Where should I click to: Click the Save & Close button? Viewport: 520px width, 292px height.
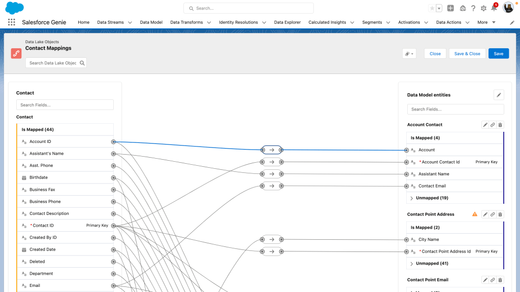[x=467, y=54]
